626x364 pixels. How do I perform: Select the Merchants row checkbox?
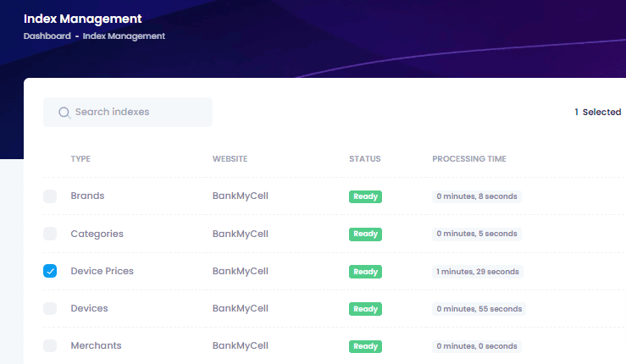pos(50,345)
